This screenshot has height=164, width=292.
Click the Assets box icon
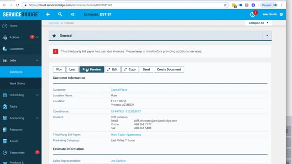5,141
